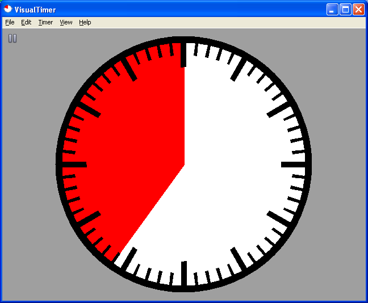Select the 6 o'clock tick mark at bottom
This screenshot has width=368, height=303.
point(183,273)
